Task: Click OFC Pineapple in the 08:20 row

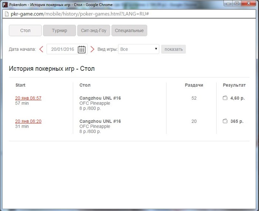Action: tap(95, 126)
